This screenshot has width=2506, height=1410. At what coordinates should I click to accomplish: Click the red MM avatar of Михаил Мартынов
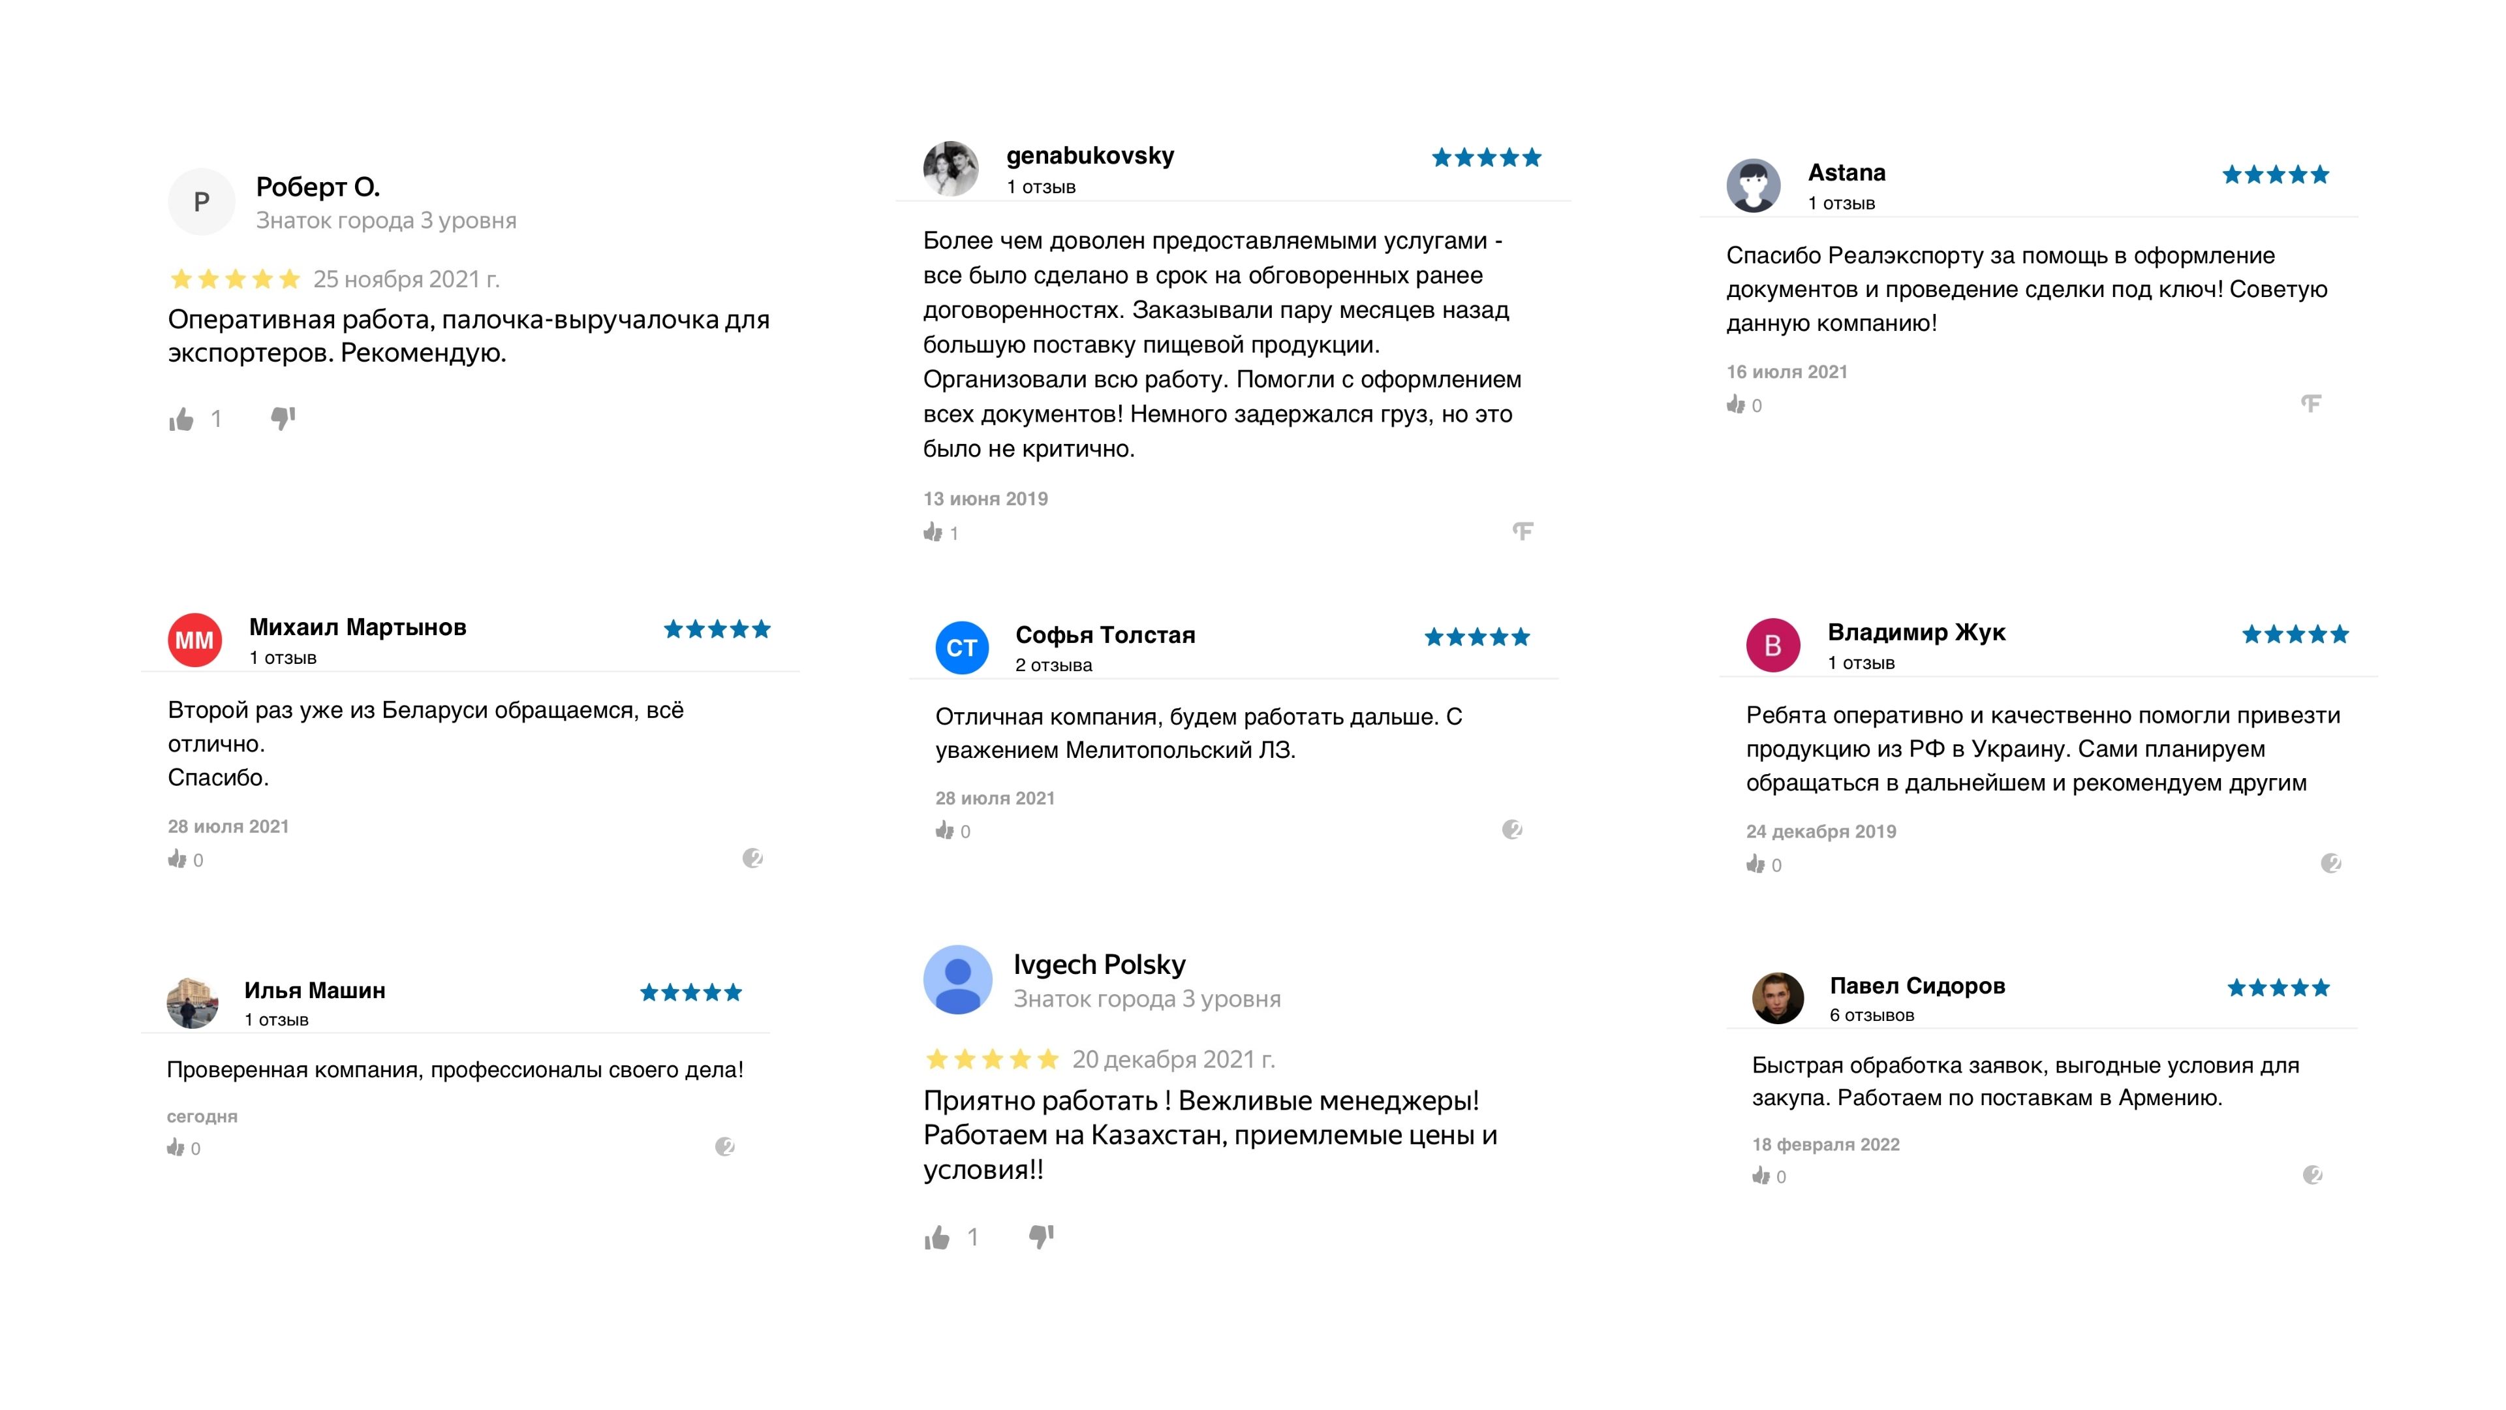pyautogui.click(x=194, y=640)
